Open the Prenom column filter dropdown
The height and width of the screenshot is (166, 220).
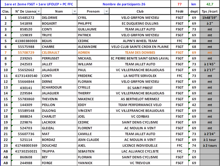(106, 12)
